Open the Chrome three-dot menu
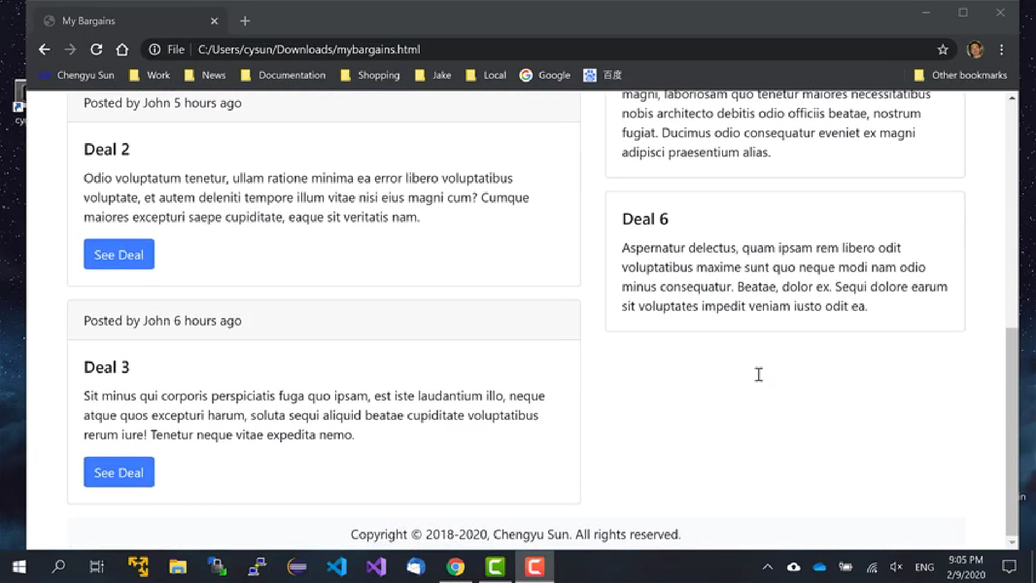 [x=1001, y=49]
